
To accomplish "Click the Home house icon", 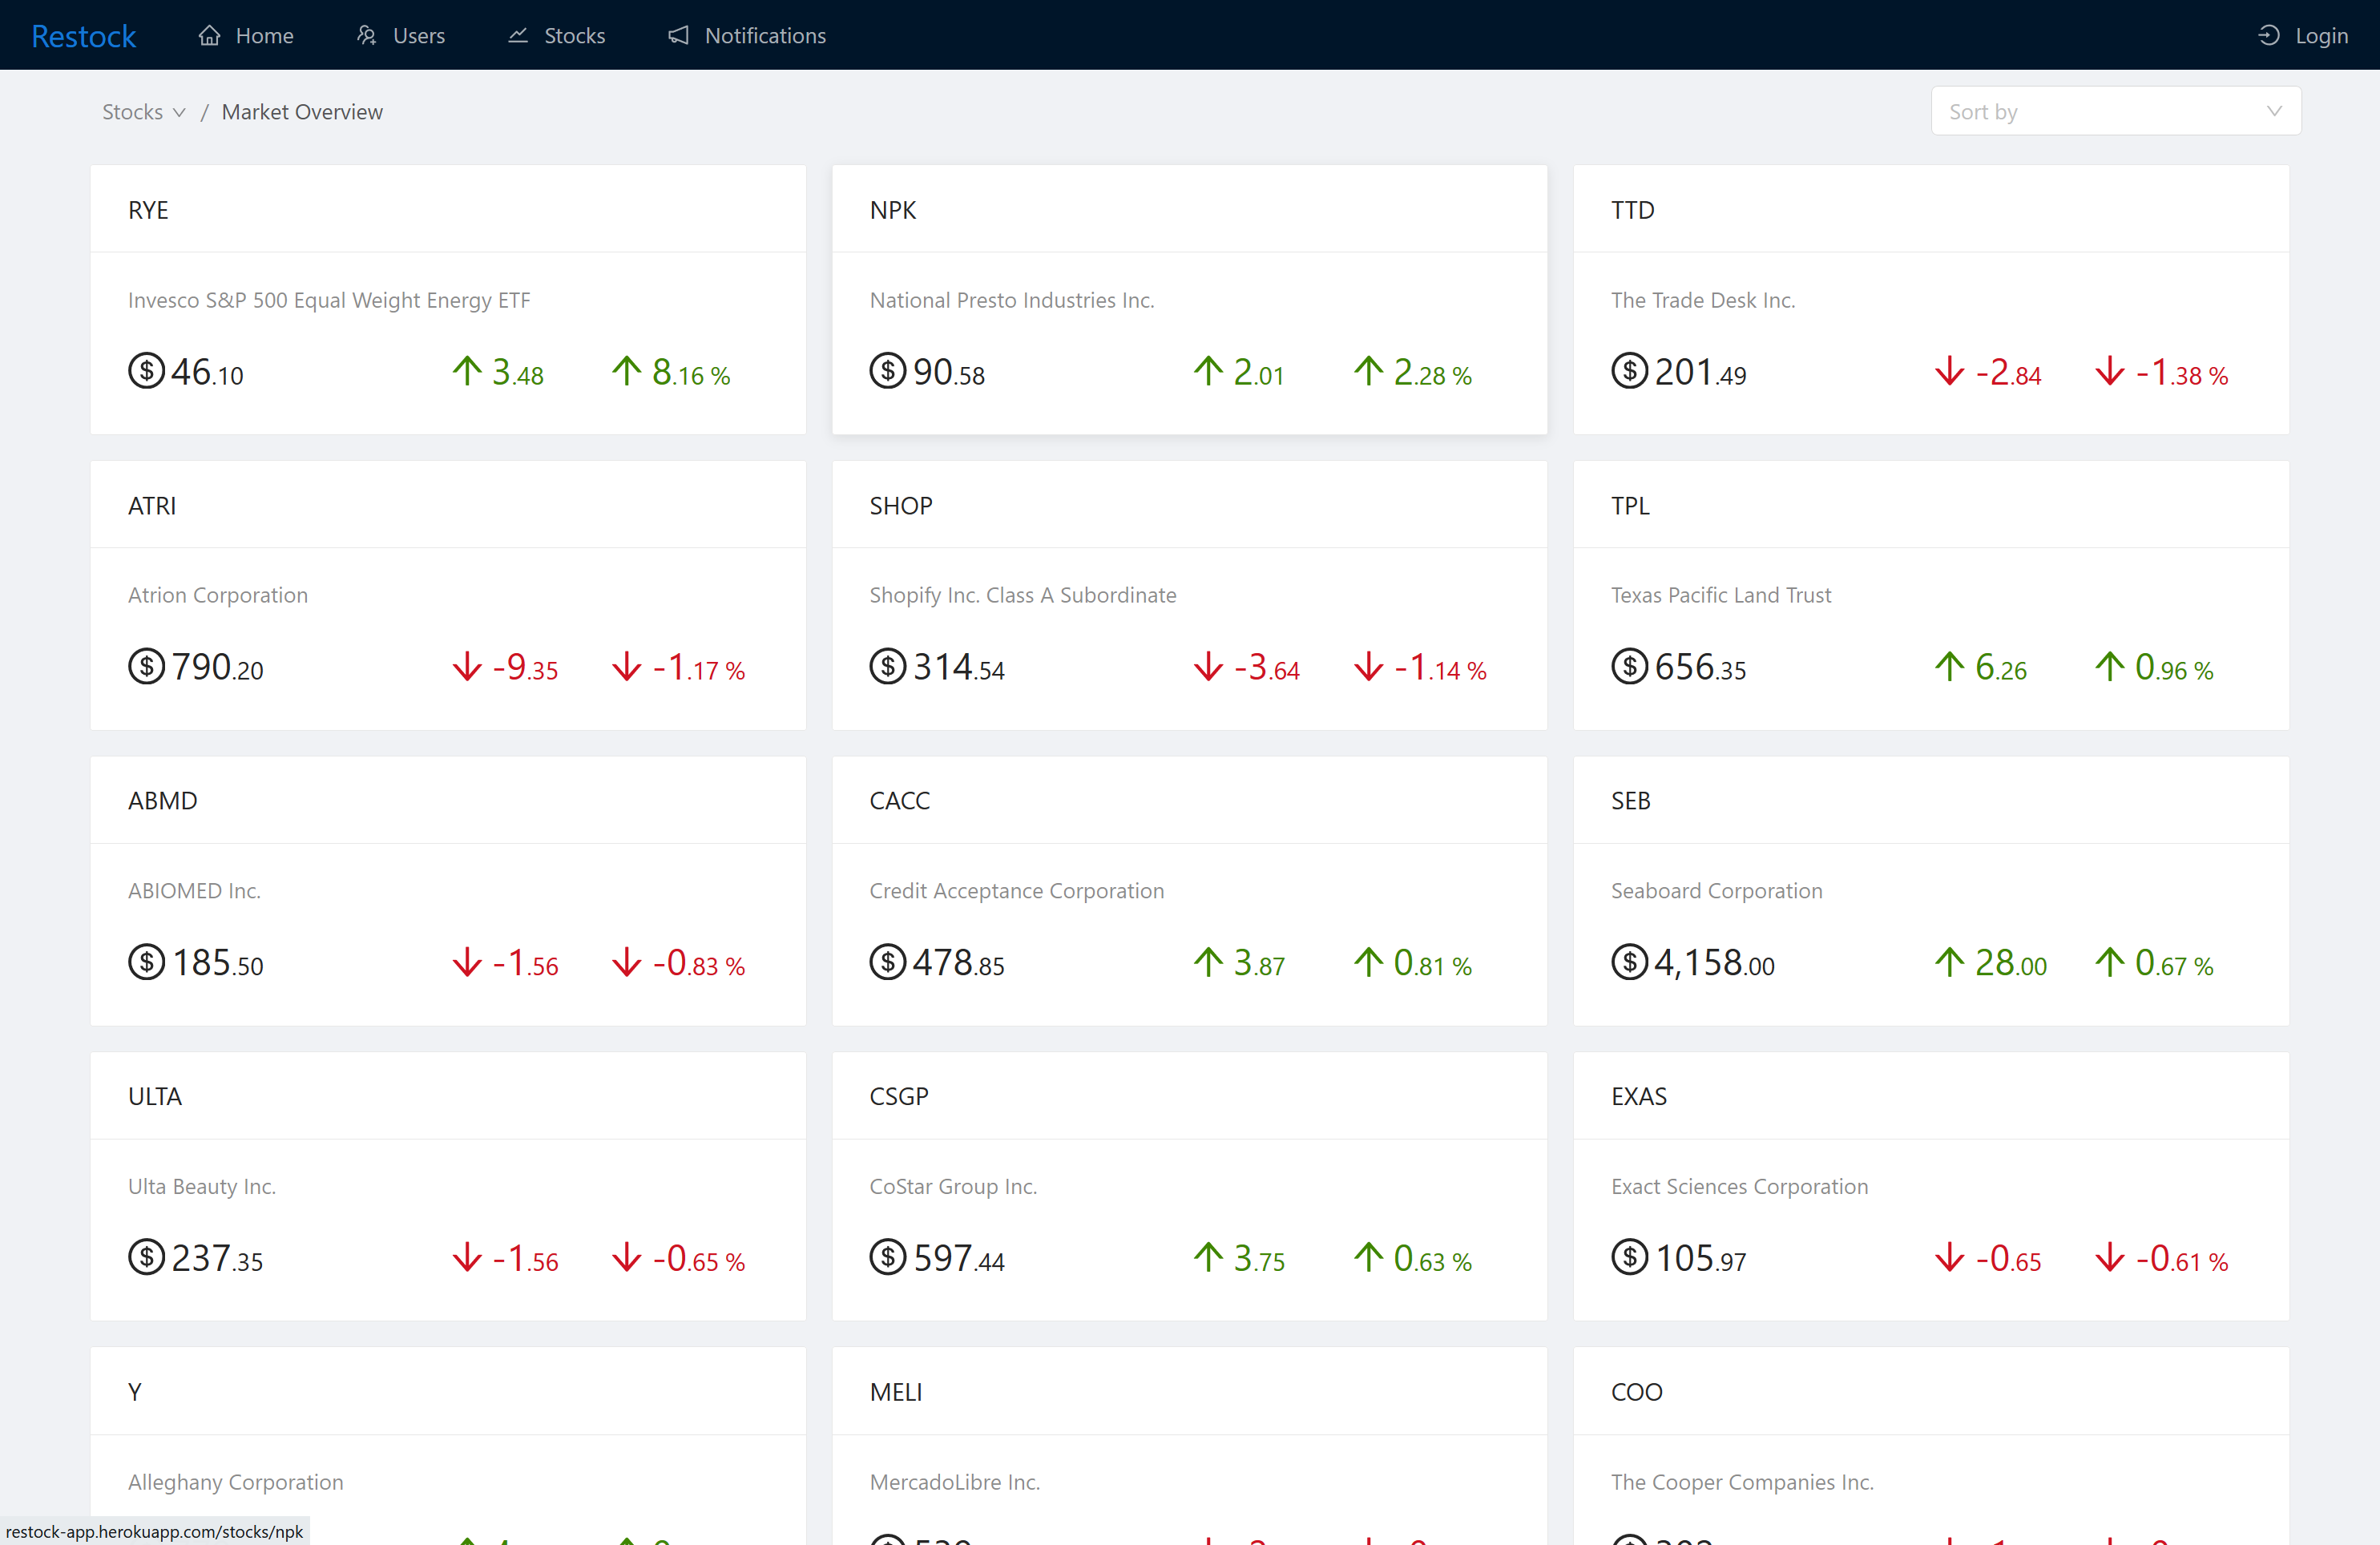I will [x=209, y=36].
